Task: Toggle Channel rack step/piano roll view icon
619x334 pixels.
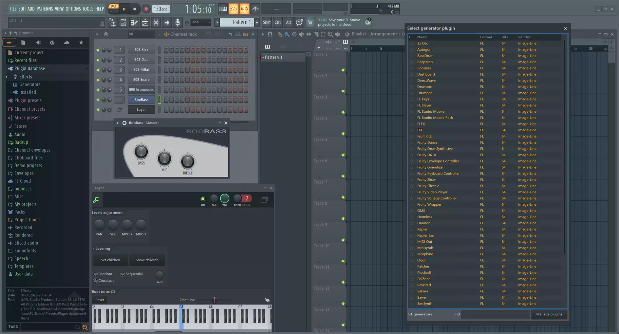Action: (x=245, y=34)
